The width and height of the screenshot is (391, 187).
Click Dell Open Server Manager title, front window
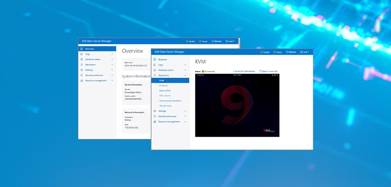[x=170, y=52]
